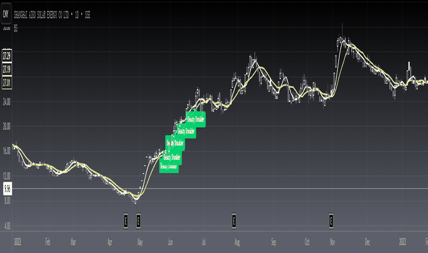Open the earnings E marker just before May
The image size is (428, 253).
coord(138,221)
